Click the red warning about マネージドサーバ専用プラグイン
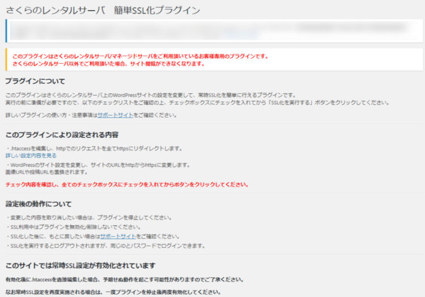Screen dimensions: 425x297 (x=141, y=56)
